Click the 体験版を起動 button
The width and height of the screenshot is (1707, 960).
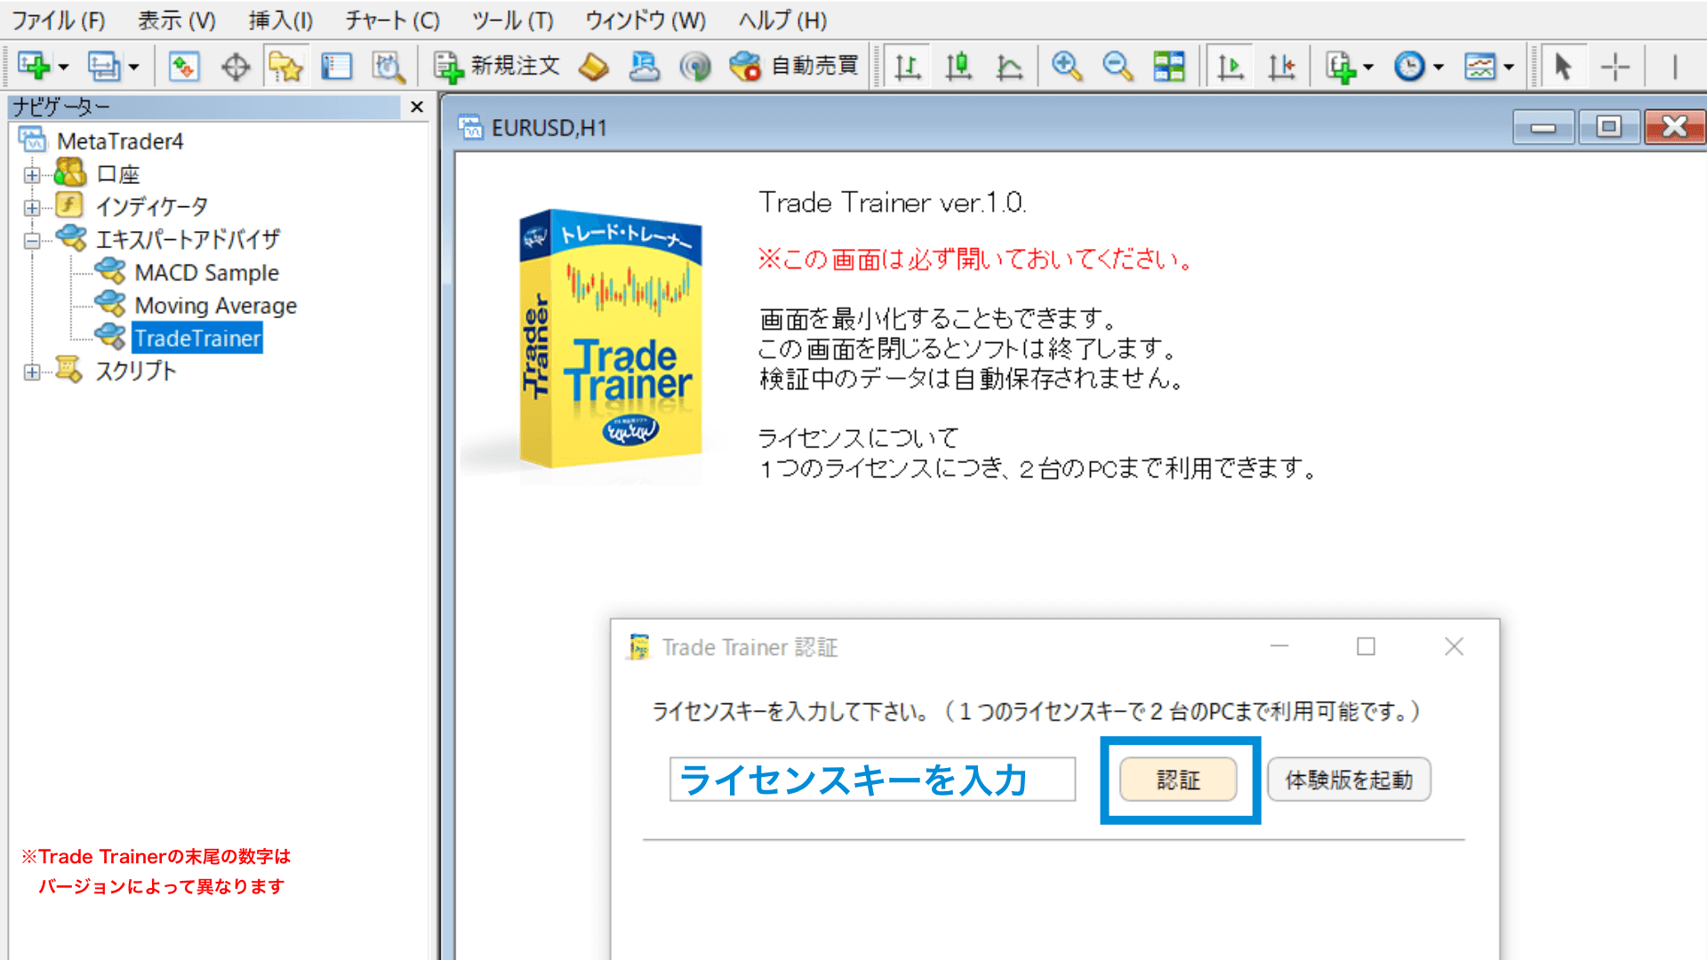pos(1348,780)
